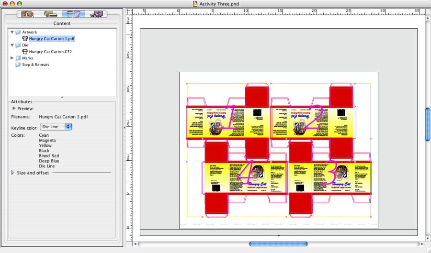Image resolution: width=431 pixels, height=253 pixels.
Task: Collapse the Artwork folder
Action: click(x=12, y=32)
